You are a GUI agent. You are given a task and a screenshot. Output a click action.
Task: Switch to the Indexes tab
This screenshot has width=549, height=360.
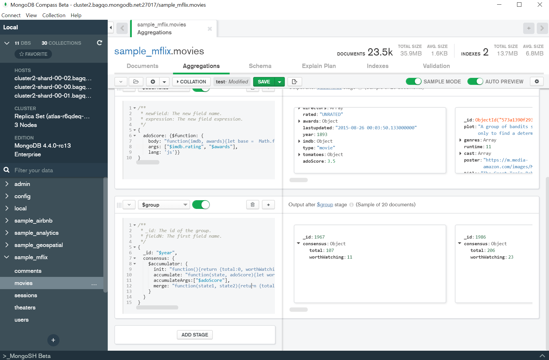[378, 66]
